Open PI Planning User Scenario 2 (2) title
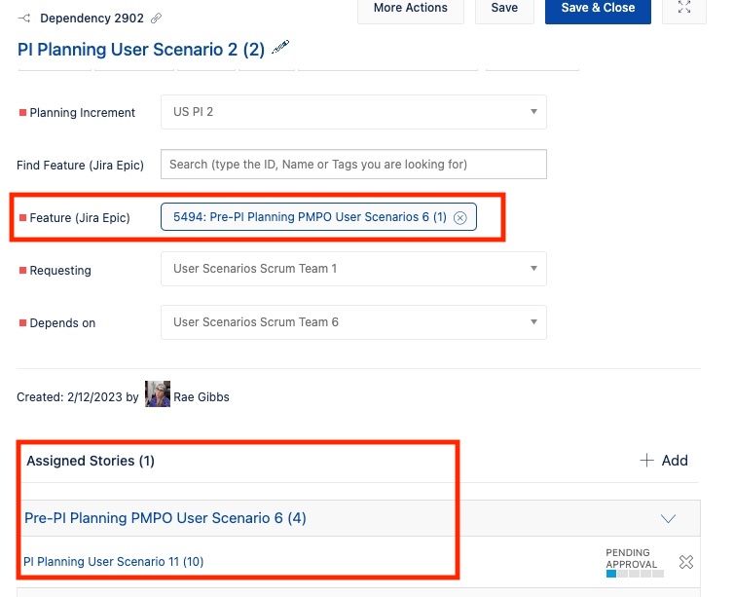The width and height of the screenshot is (734, 597). [141, 49]
